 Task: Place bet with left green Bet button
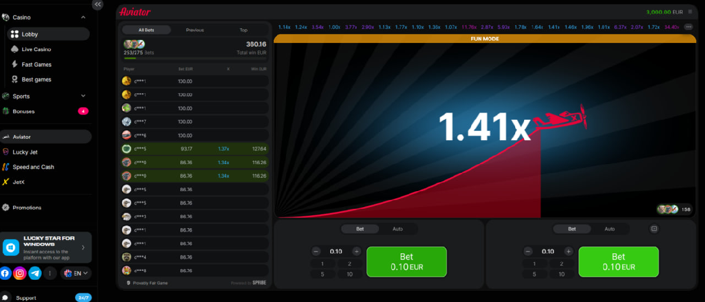[407, 262]
